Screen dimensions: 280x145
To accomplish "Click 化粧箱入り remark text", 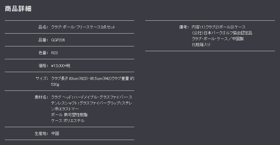I will tap(201, 45).
